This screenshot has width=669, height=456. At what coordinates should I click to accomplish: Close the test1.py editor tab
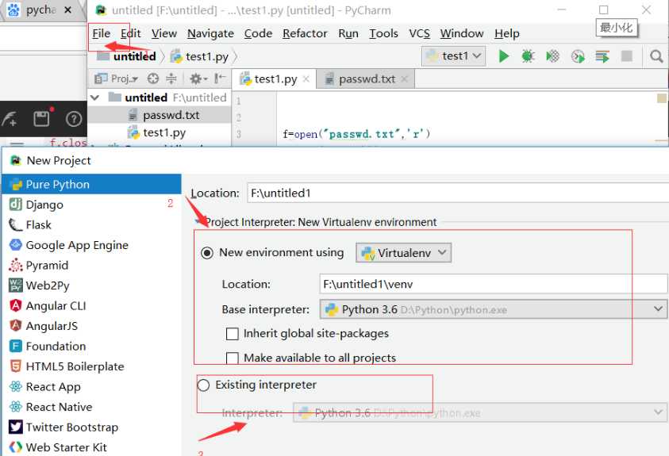pos(306,79)
